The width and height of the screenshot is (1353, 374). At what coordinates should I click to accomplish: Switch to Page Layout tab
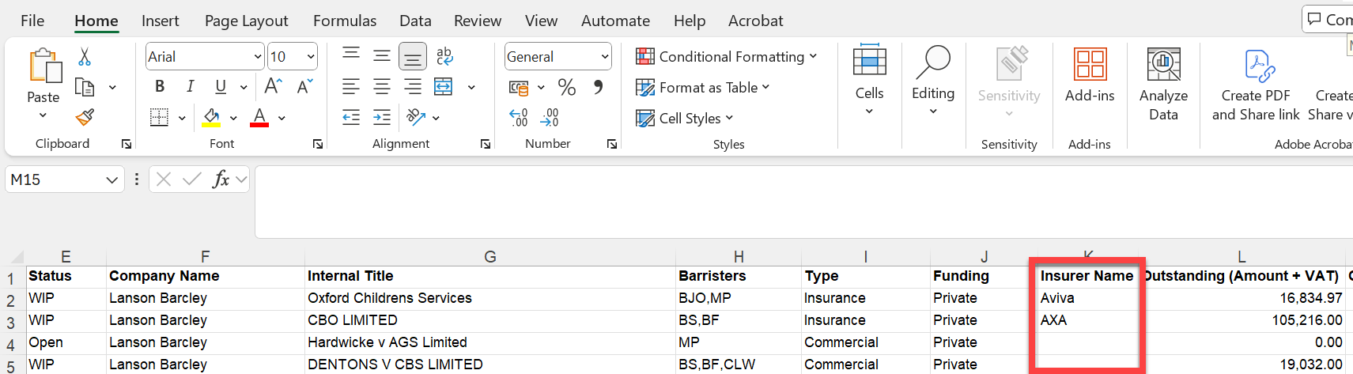(246, 21)
